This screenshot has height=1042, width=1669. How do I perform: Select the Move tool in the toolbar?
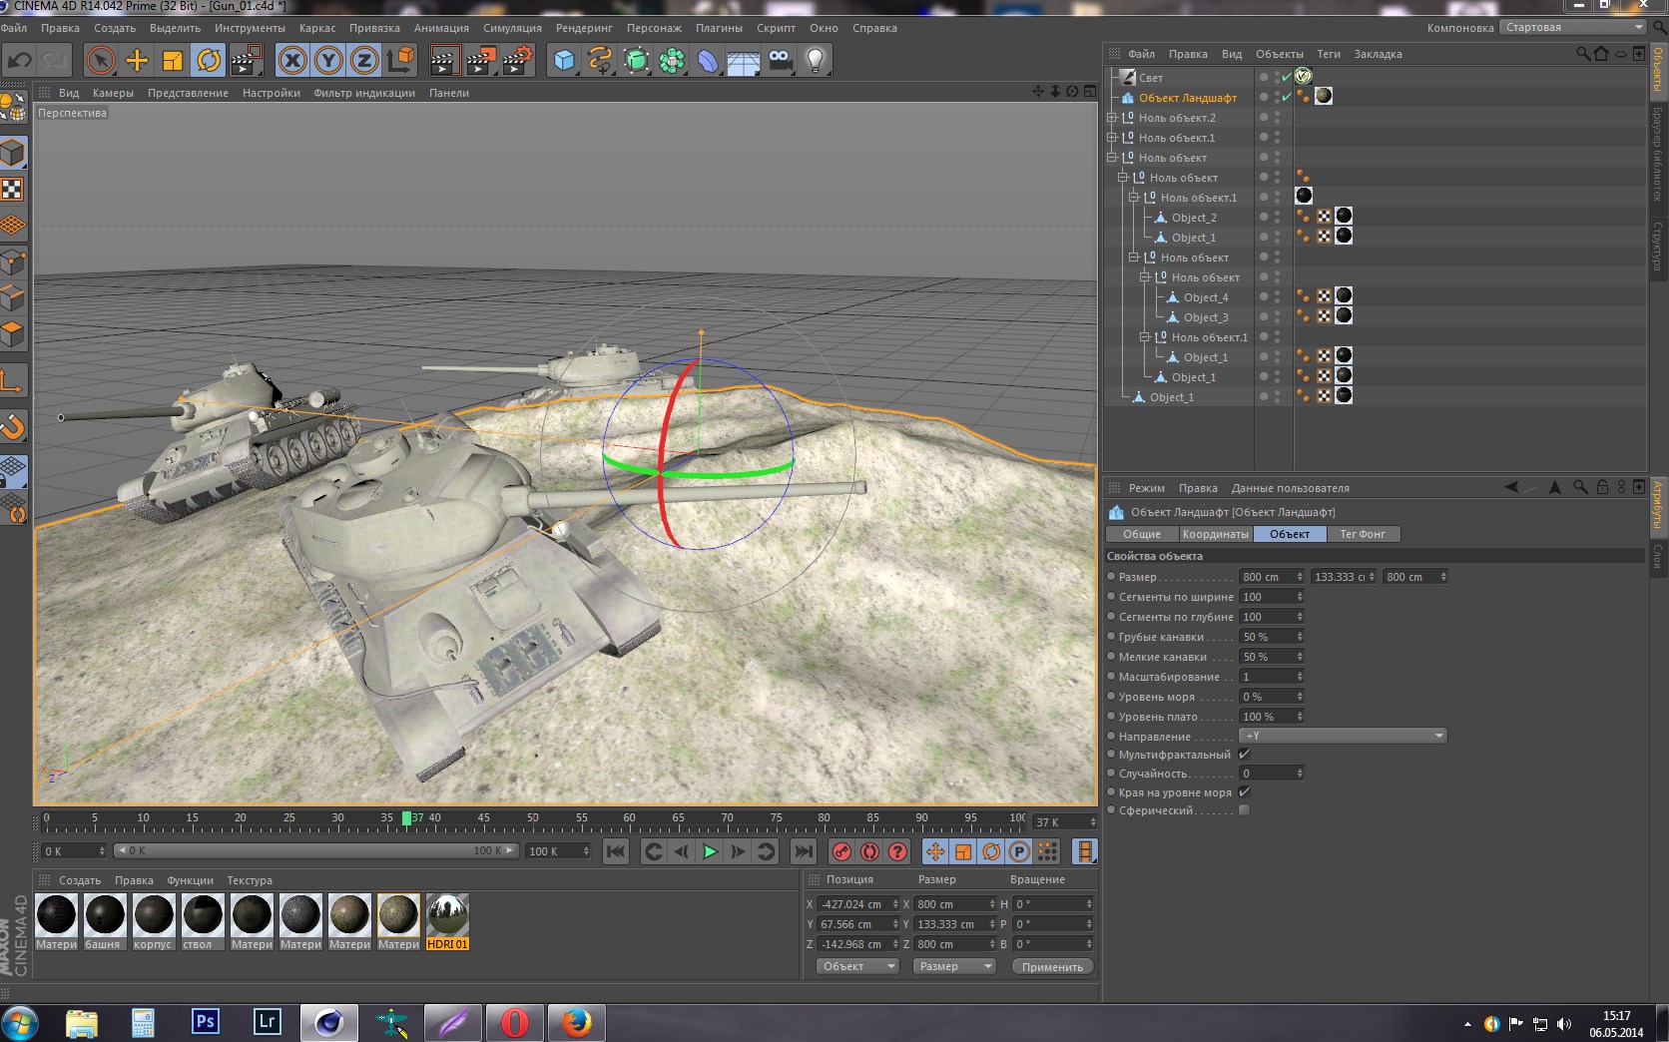pyautogui.click(x=137, y=61)
